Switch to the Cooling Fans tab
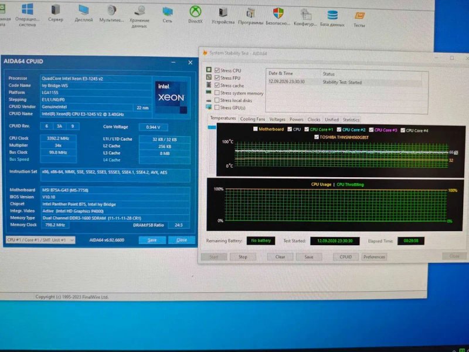Screen dimensions: 469x352 (253, 119)
